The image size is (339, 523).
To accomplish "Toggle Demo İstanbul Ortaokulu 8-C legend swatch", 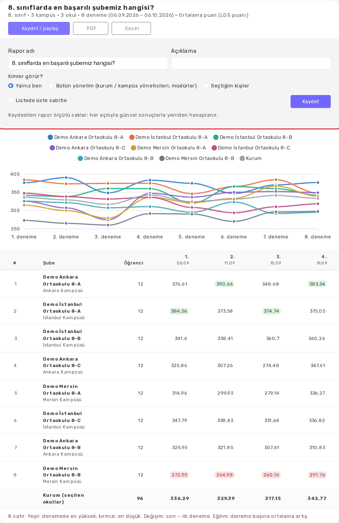I will 214,148.
